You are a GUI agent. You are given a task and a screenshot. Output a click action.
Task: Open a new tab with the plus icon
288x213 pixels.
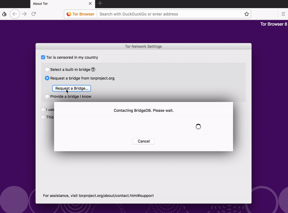(100, 3)
